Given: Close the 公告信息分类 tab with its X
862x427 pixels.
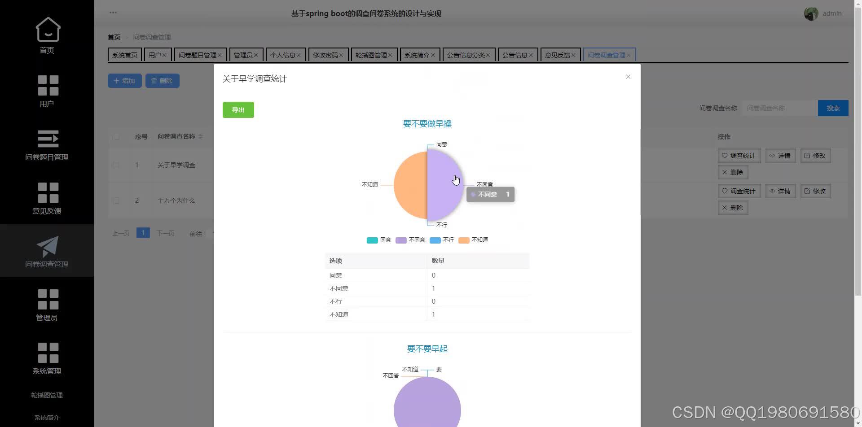Looking at the screenshot, I should click(x=488, y=55).
